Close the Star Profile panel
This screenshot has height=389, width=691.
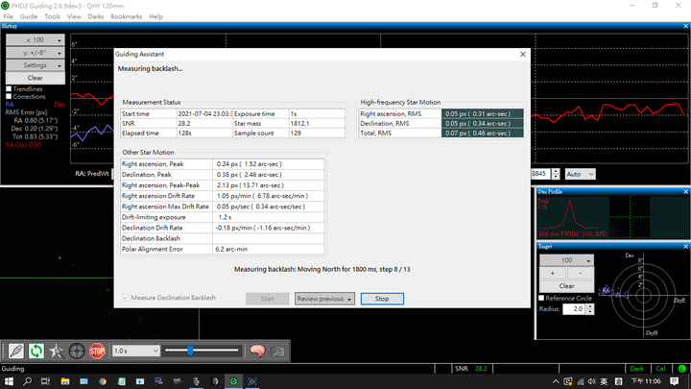(685, 191)
